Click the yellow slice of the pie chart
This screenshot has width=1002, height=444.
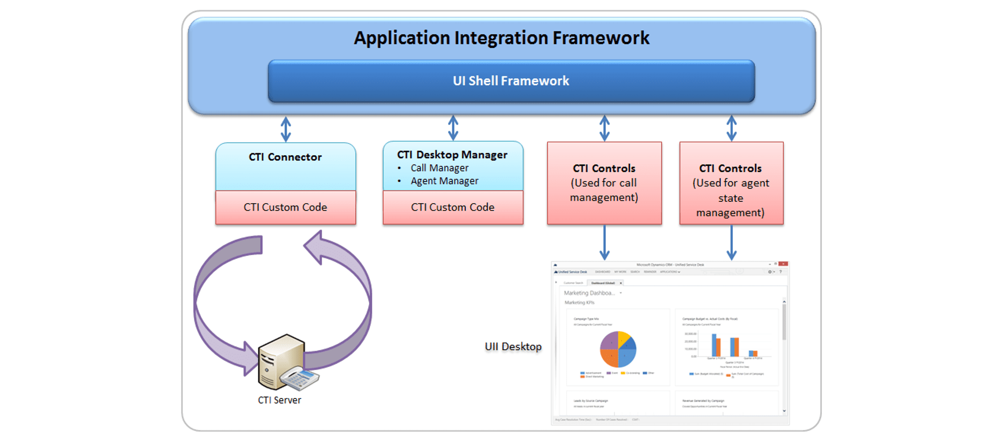tap(624, 338)
